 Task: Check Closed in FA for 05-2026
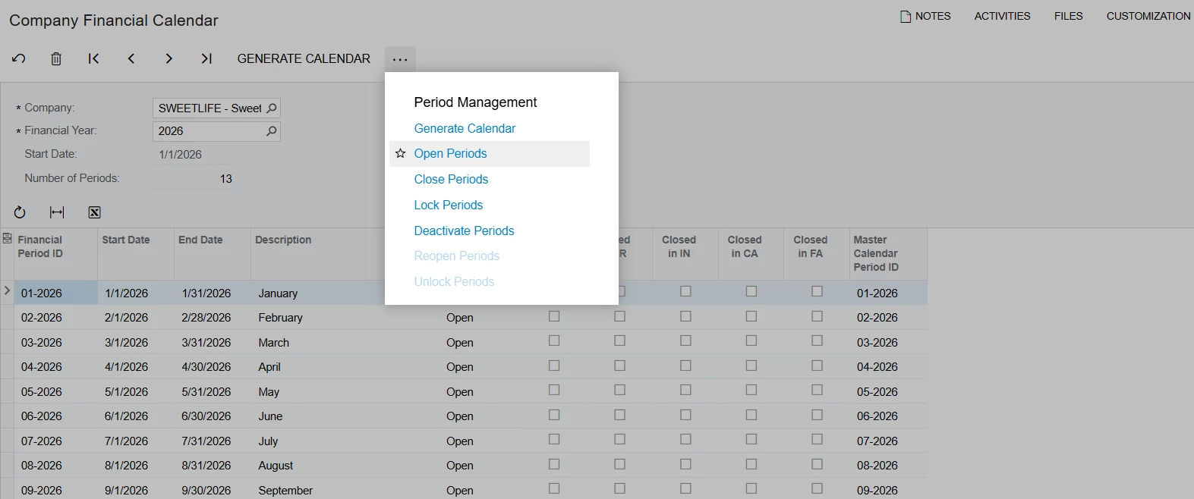pos(817,390)
